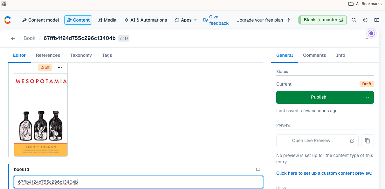Open the asset card three-dot menu
The height and width of the screenshot is (189, 385).
pos(60,68)
